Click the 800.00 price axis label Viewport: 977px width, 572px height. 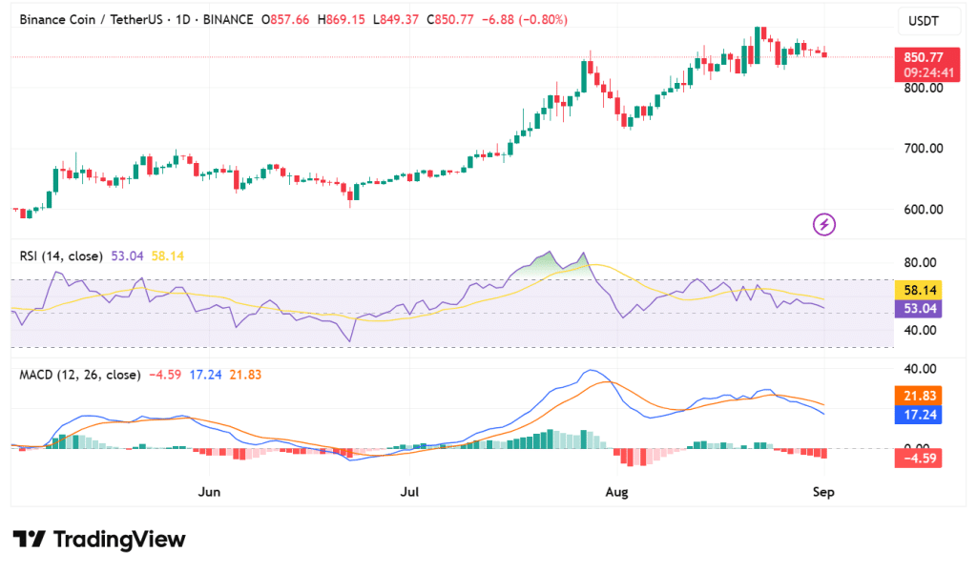pos(924,88)
